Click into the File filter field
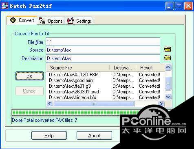Screen dimensions: 194x149 [103, 41]
